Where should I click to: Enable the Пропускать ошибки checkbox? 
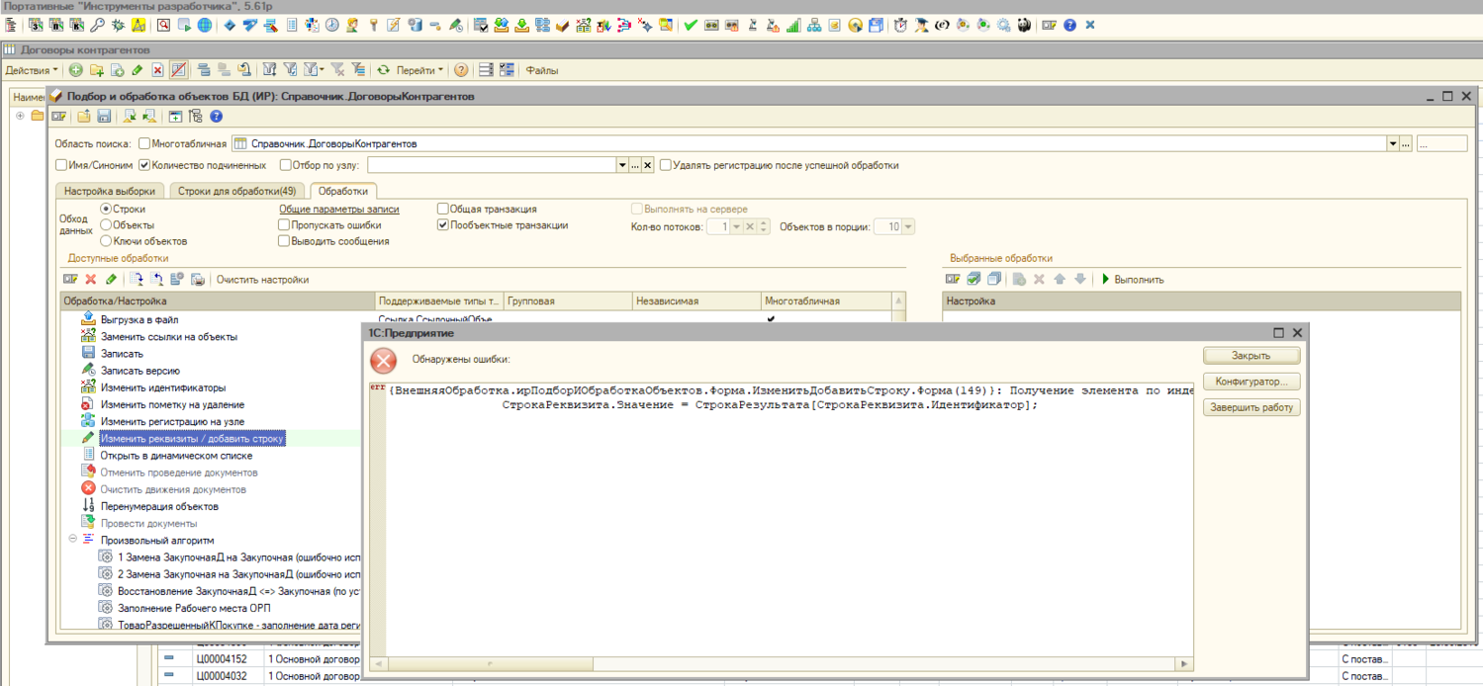tap(285, 225)
